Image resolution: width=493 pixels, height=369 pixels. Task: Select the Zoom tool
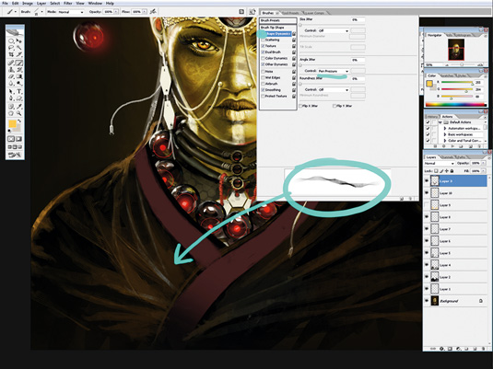tap(18, 114)
